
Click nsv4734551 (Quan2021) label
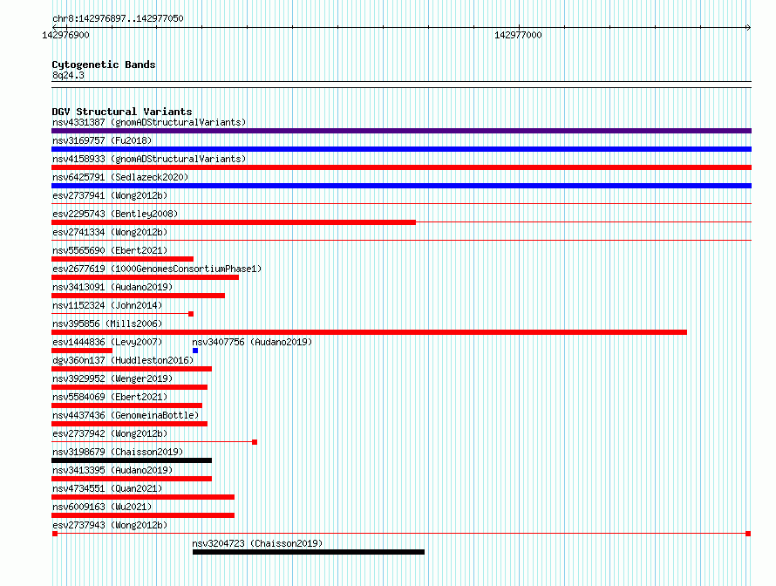coord(107,488)
